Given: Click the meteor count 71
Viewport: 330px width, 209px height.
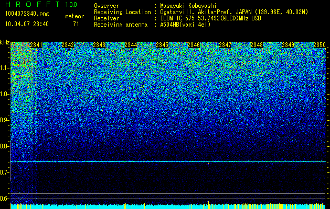Looking at the screenshot, I should click(x=76, y=24).
